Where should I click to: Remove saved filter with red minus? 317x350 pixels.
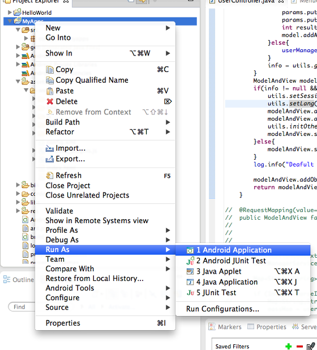[x=299, y=346]
